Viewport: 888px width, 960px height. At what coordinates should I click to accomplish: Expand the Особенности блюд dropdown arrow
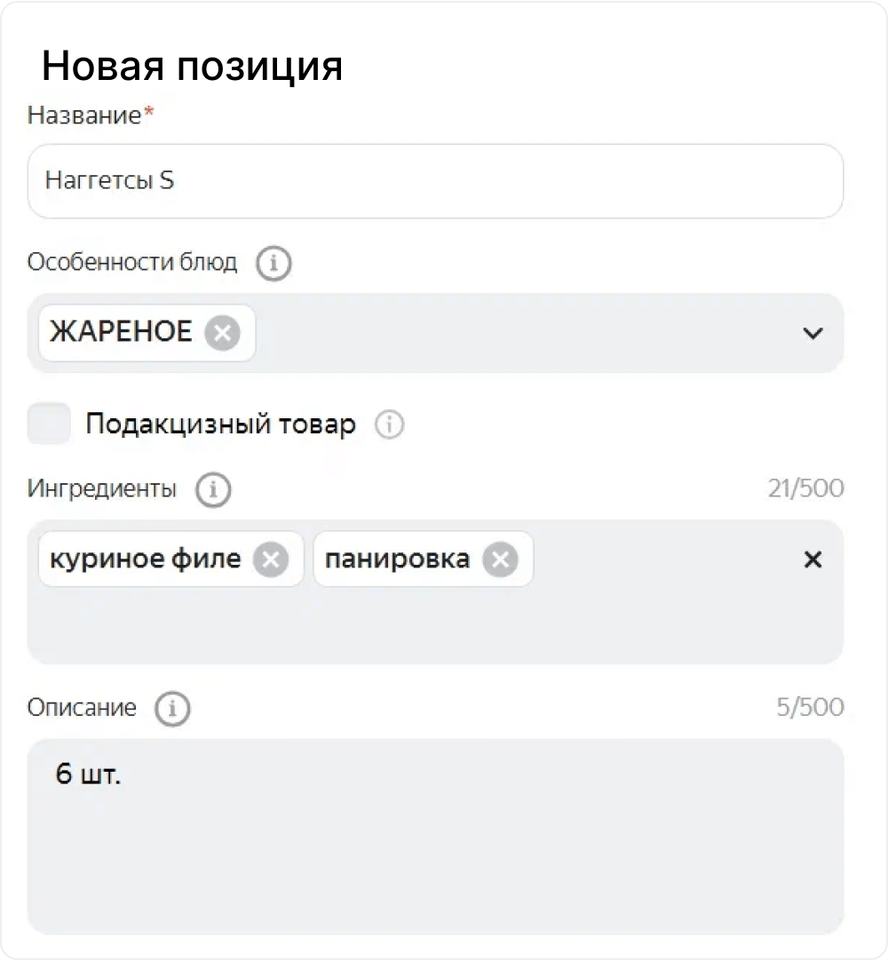point(813,333)
